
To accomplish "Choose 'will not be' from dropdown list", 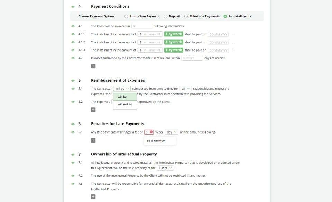I will [x=125, y=104].
